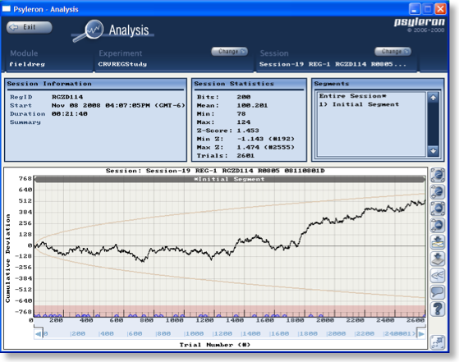
Task: Click the export graph image icon
Action: point(438,242)
